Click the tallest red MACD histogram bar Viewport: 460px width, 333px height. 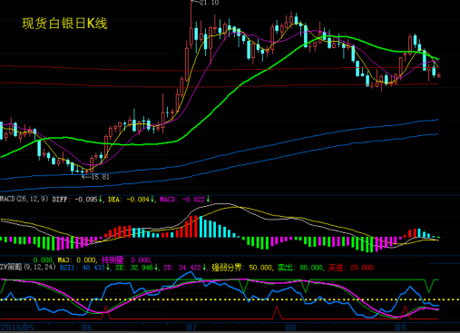(x=196, y=227)
